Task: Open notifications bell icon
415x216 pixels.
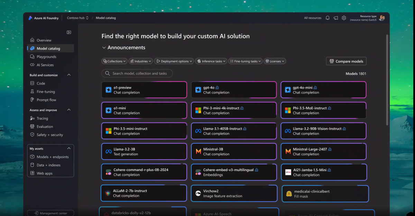Action: (328, 18)
